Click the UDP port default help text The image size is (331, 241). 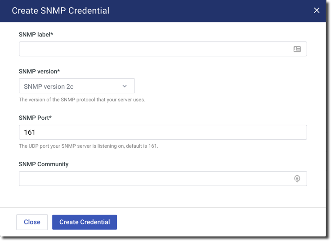(88, 146)
